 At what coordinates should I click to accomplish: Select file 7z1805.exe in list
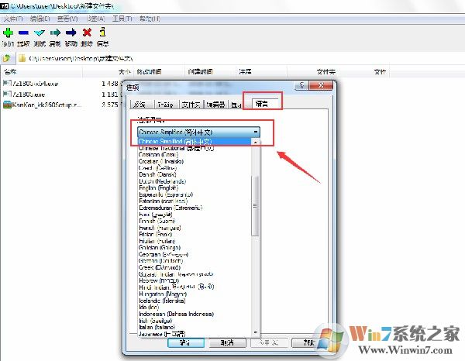click(29, 95)
